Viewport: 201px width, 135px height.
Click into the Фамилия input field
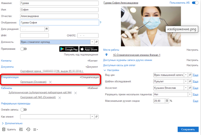point(59,3)
